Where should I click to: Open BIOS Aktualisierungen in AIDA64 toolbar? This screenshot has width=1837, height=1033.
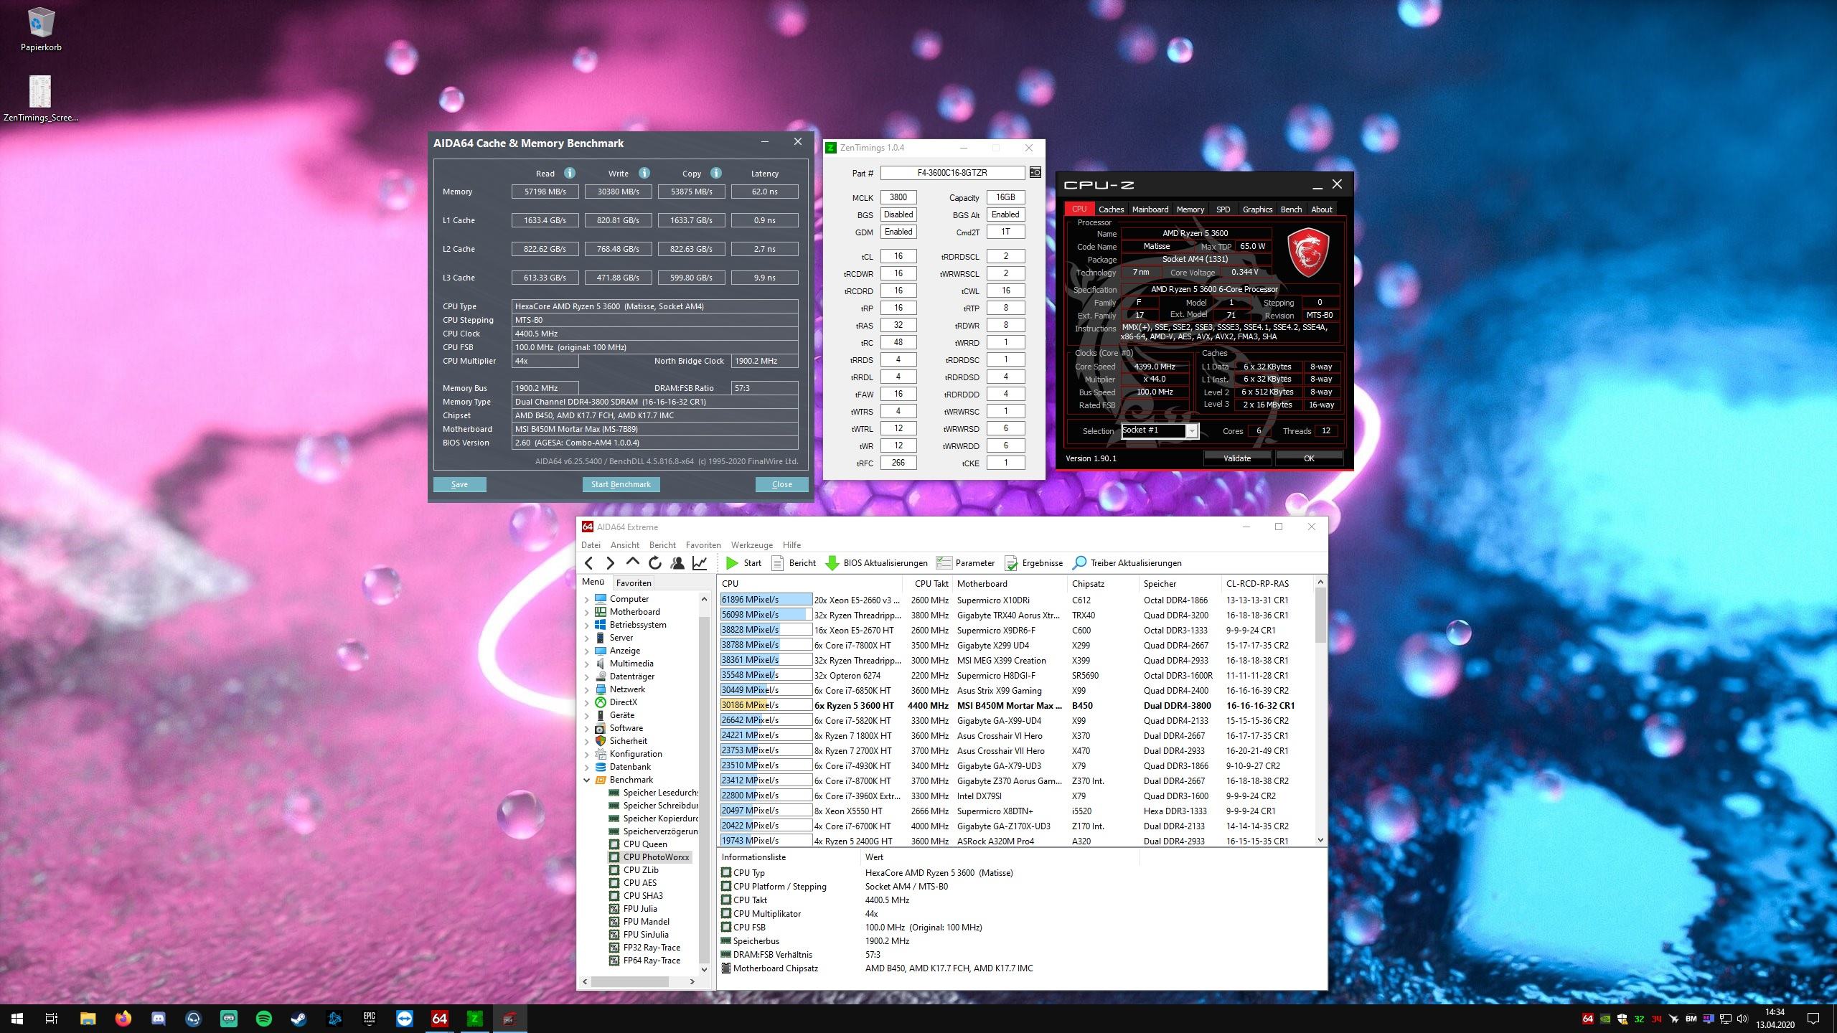877,563
